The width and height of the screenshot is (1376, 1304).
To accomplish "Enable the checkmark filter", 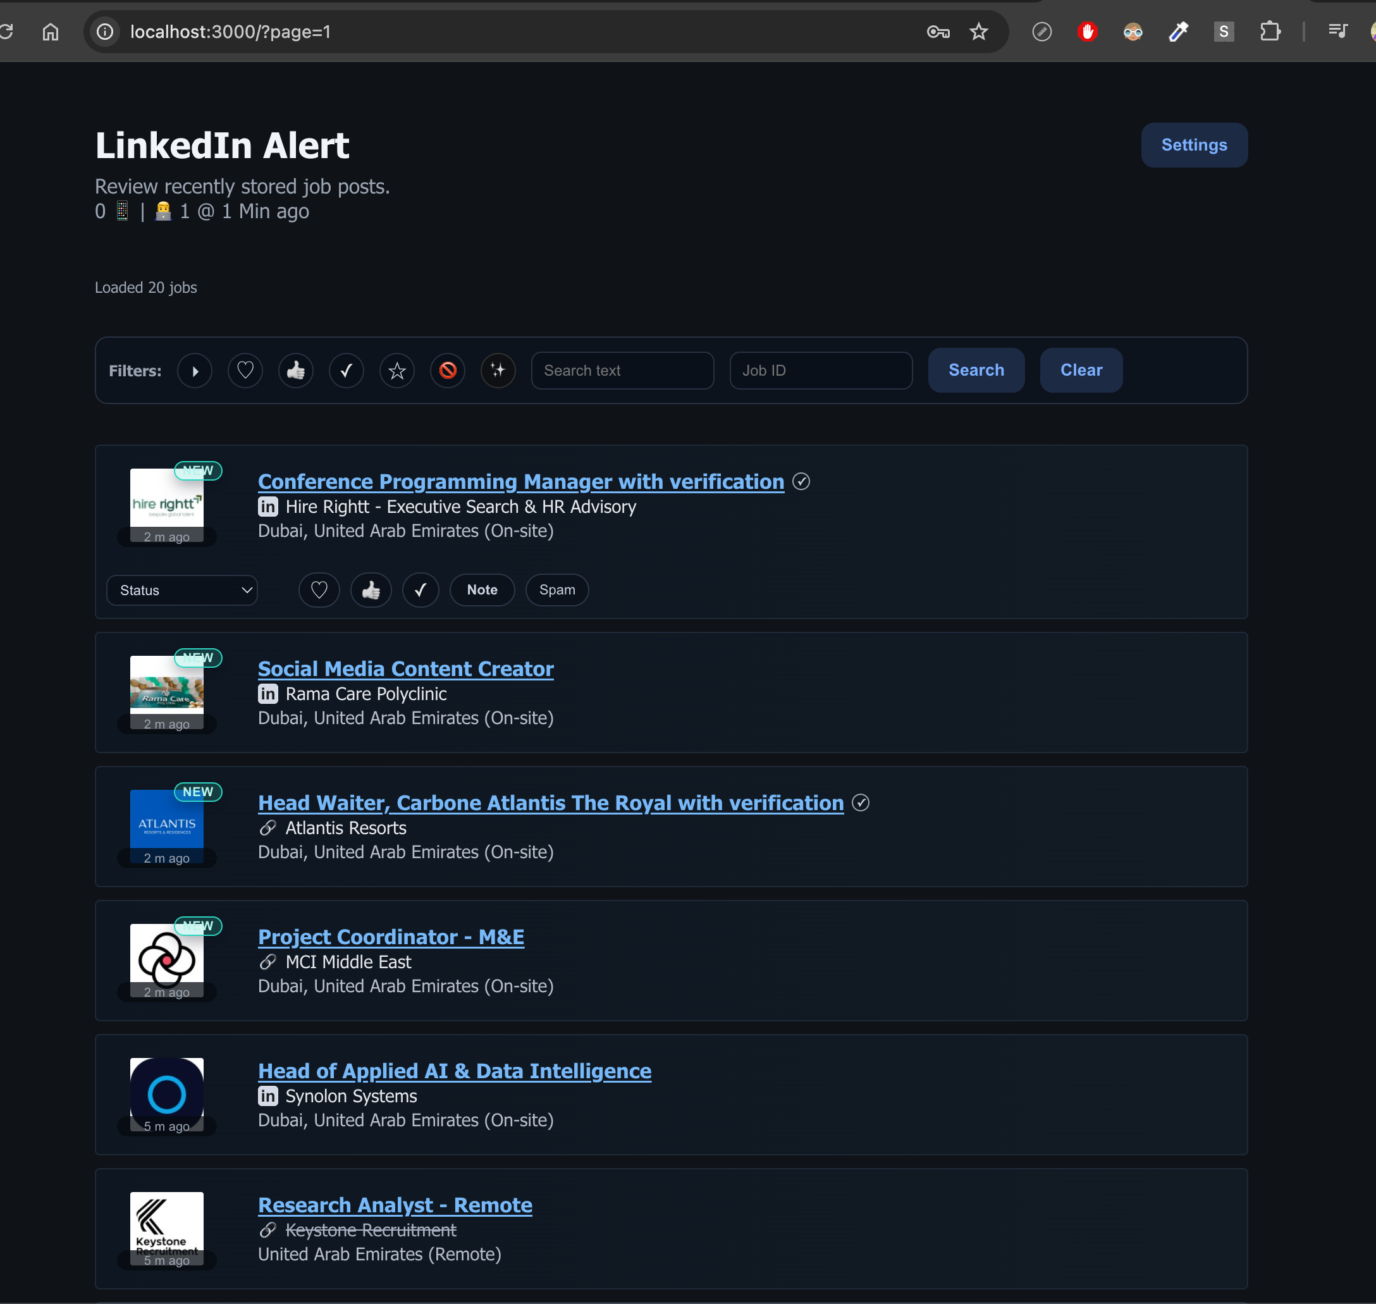I will (346, 371).
